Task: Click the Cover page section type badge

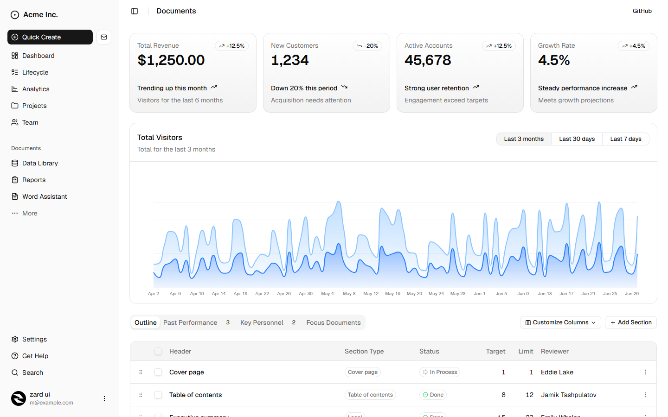Action: [x=363, y=372]
